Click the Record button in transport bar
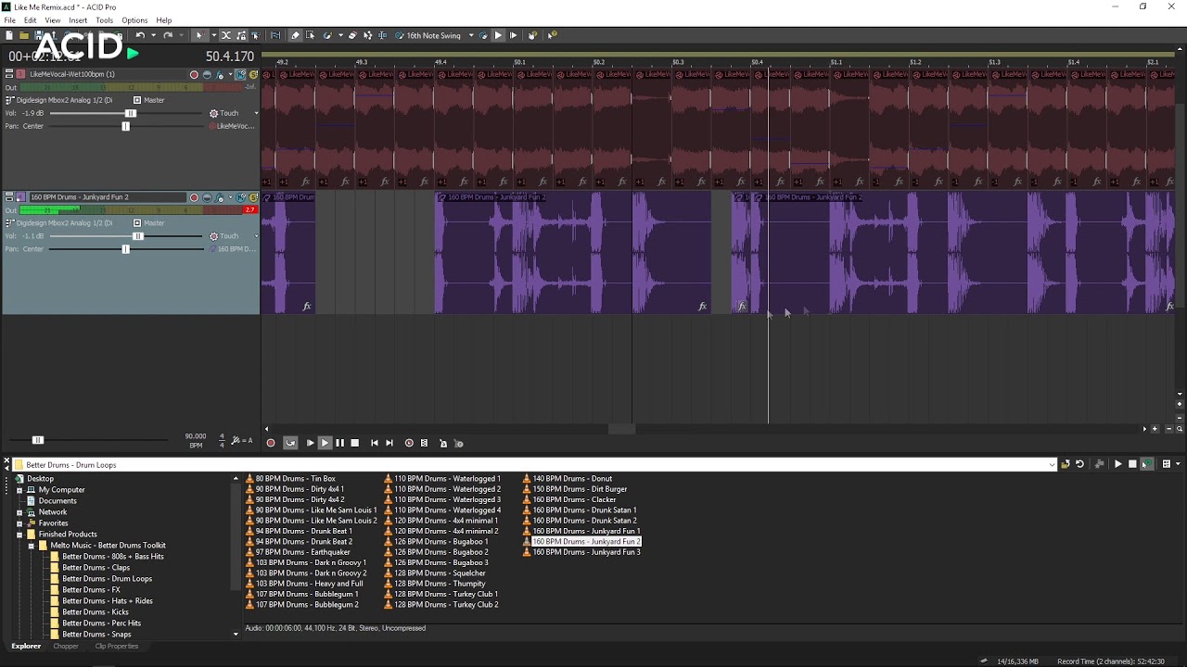1187x667 pixels. (x=271, y=443)
